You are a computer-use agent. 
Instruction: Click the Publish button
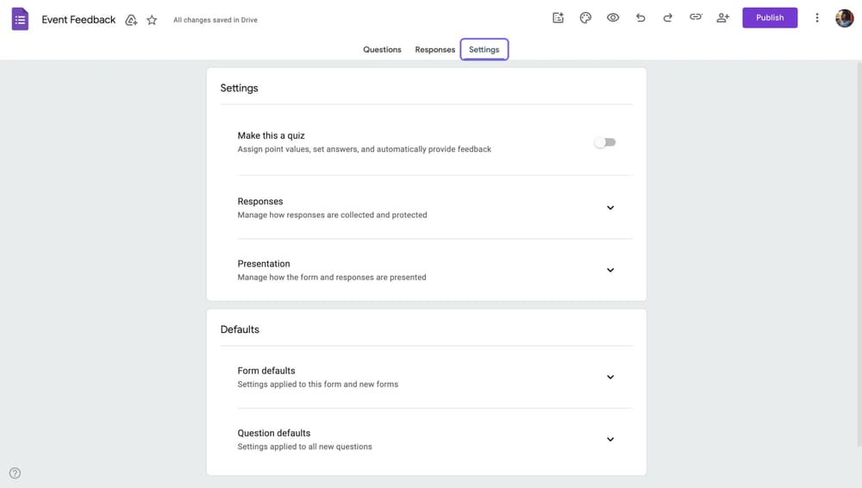[x=770, y=17]
